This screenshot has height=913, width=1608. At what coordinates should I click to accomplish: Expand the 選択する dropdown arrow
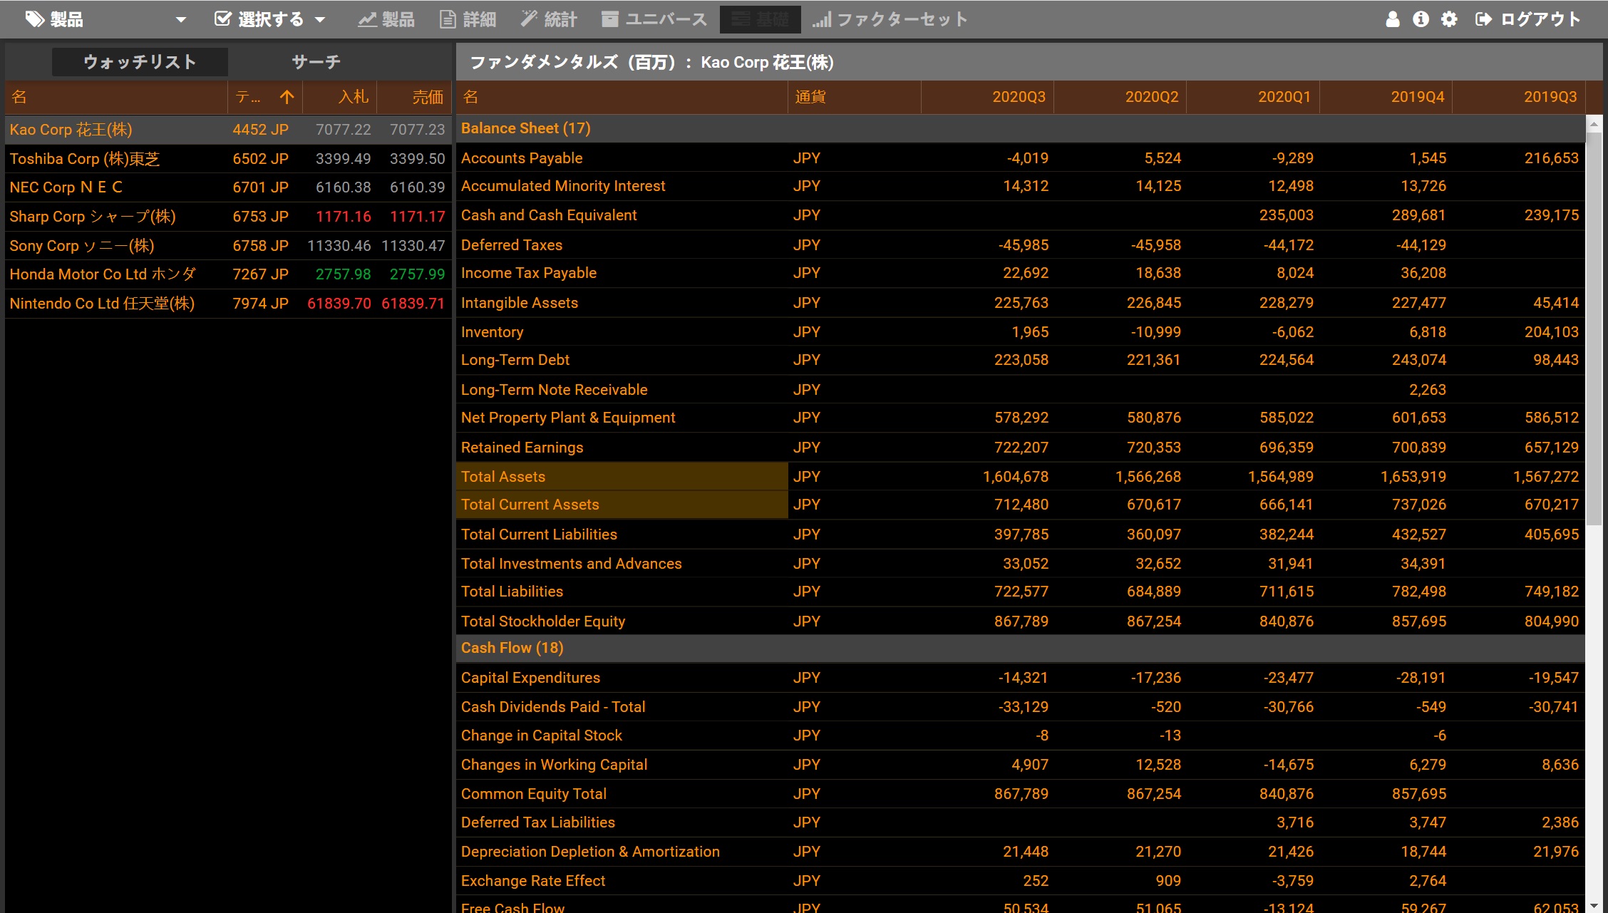coord(320,20)
